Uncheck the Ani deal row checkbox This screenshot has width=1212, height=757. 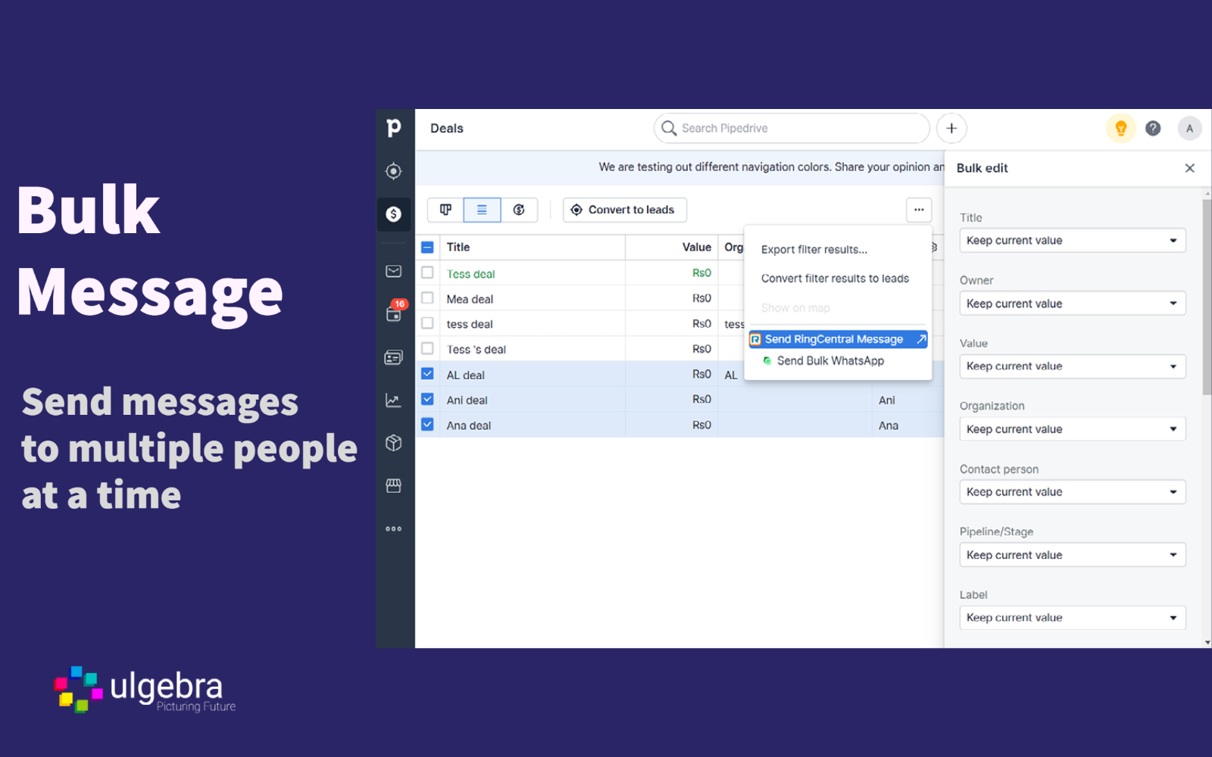click(427, 399)
